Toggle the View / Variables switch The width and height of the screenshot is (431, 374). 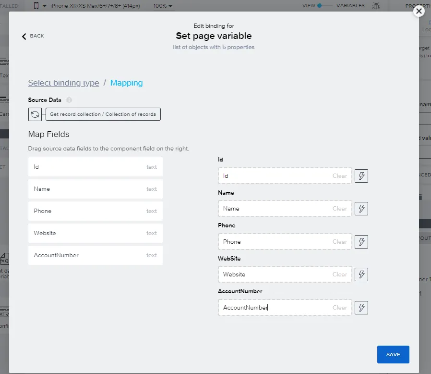point(324,6)
